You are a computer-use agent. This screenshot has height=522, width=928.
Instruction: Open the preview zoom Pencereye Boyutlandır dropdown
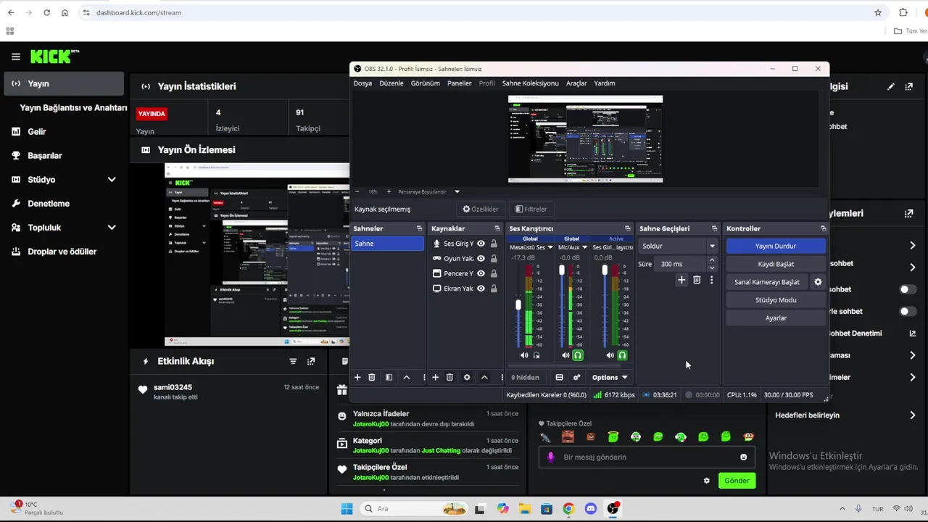coord(457,191)
